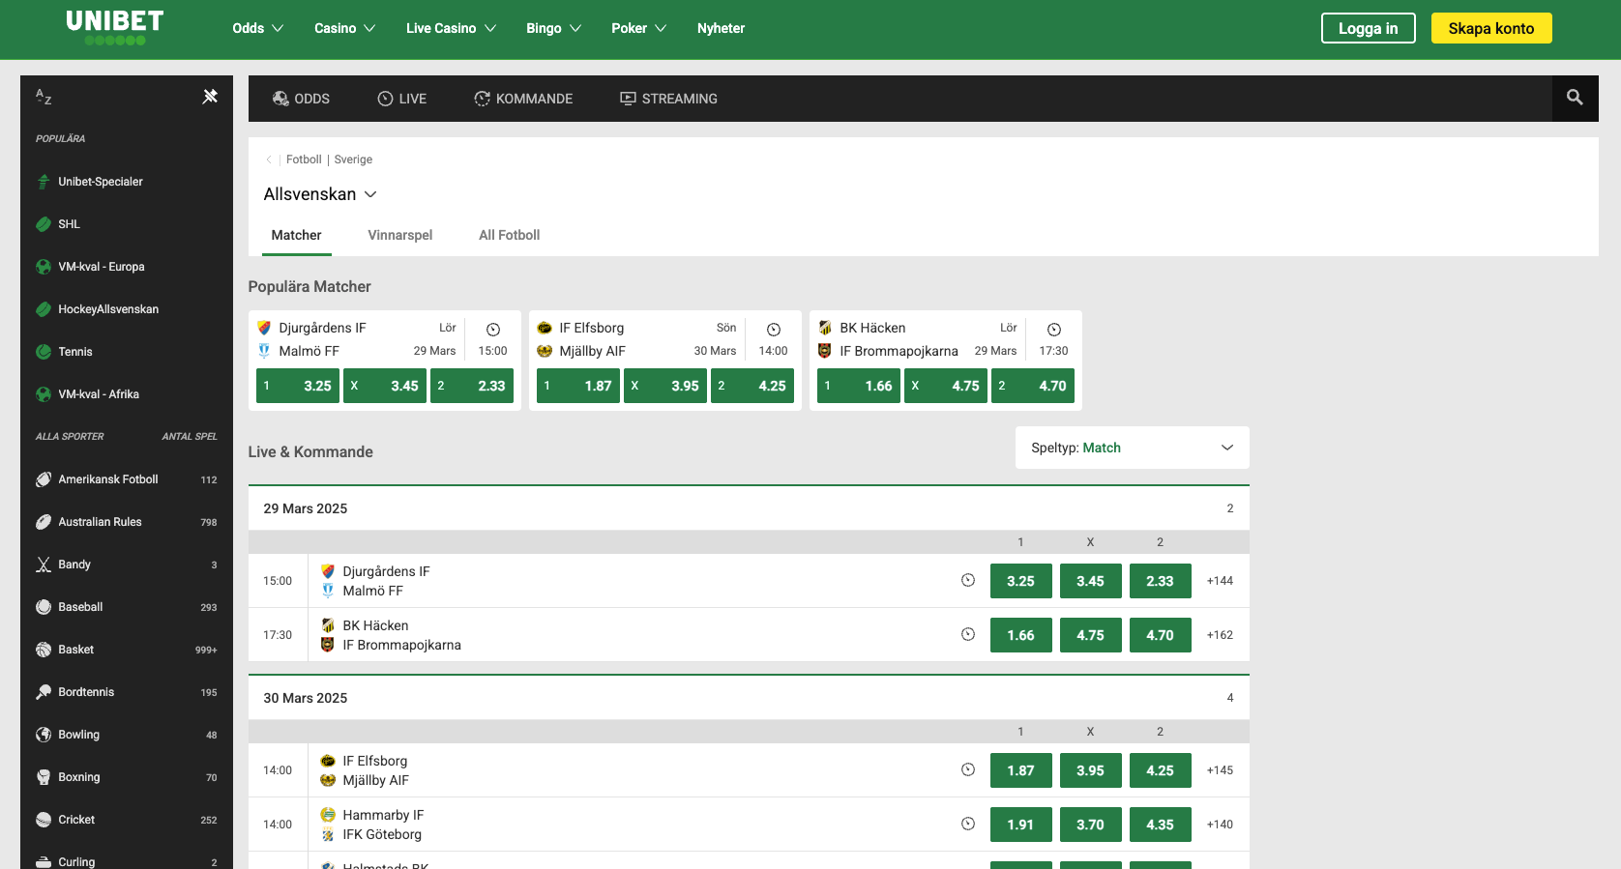1621x869 pixels.
Task: Unpin the sidebar using the pin icon
Action: pos(210,97)
